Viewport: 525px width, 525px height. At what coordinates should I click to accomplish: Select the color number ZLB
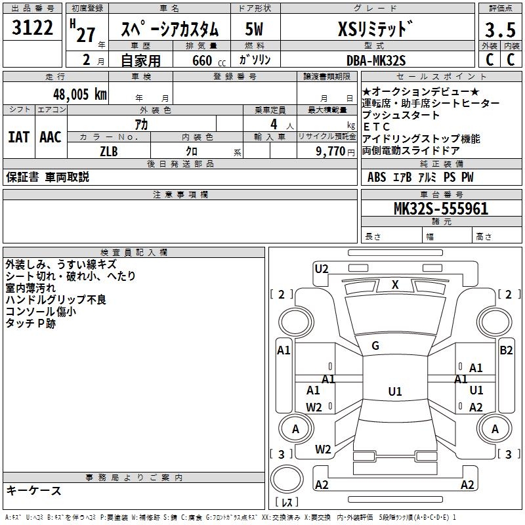[x=109, y=151]
